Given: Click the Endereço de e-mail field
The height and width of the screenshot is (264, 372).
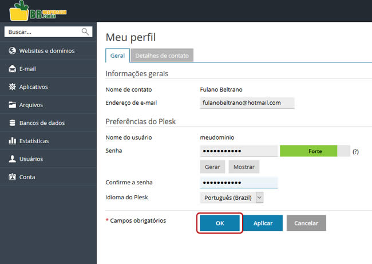Looking at the screenshot, I should pos(247,103).
